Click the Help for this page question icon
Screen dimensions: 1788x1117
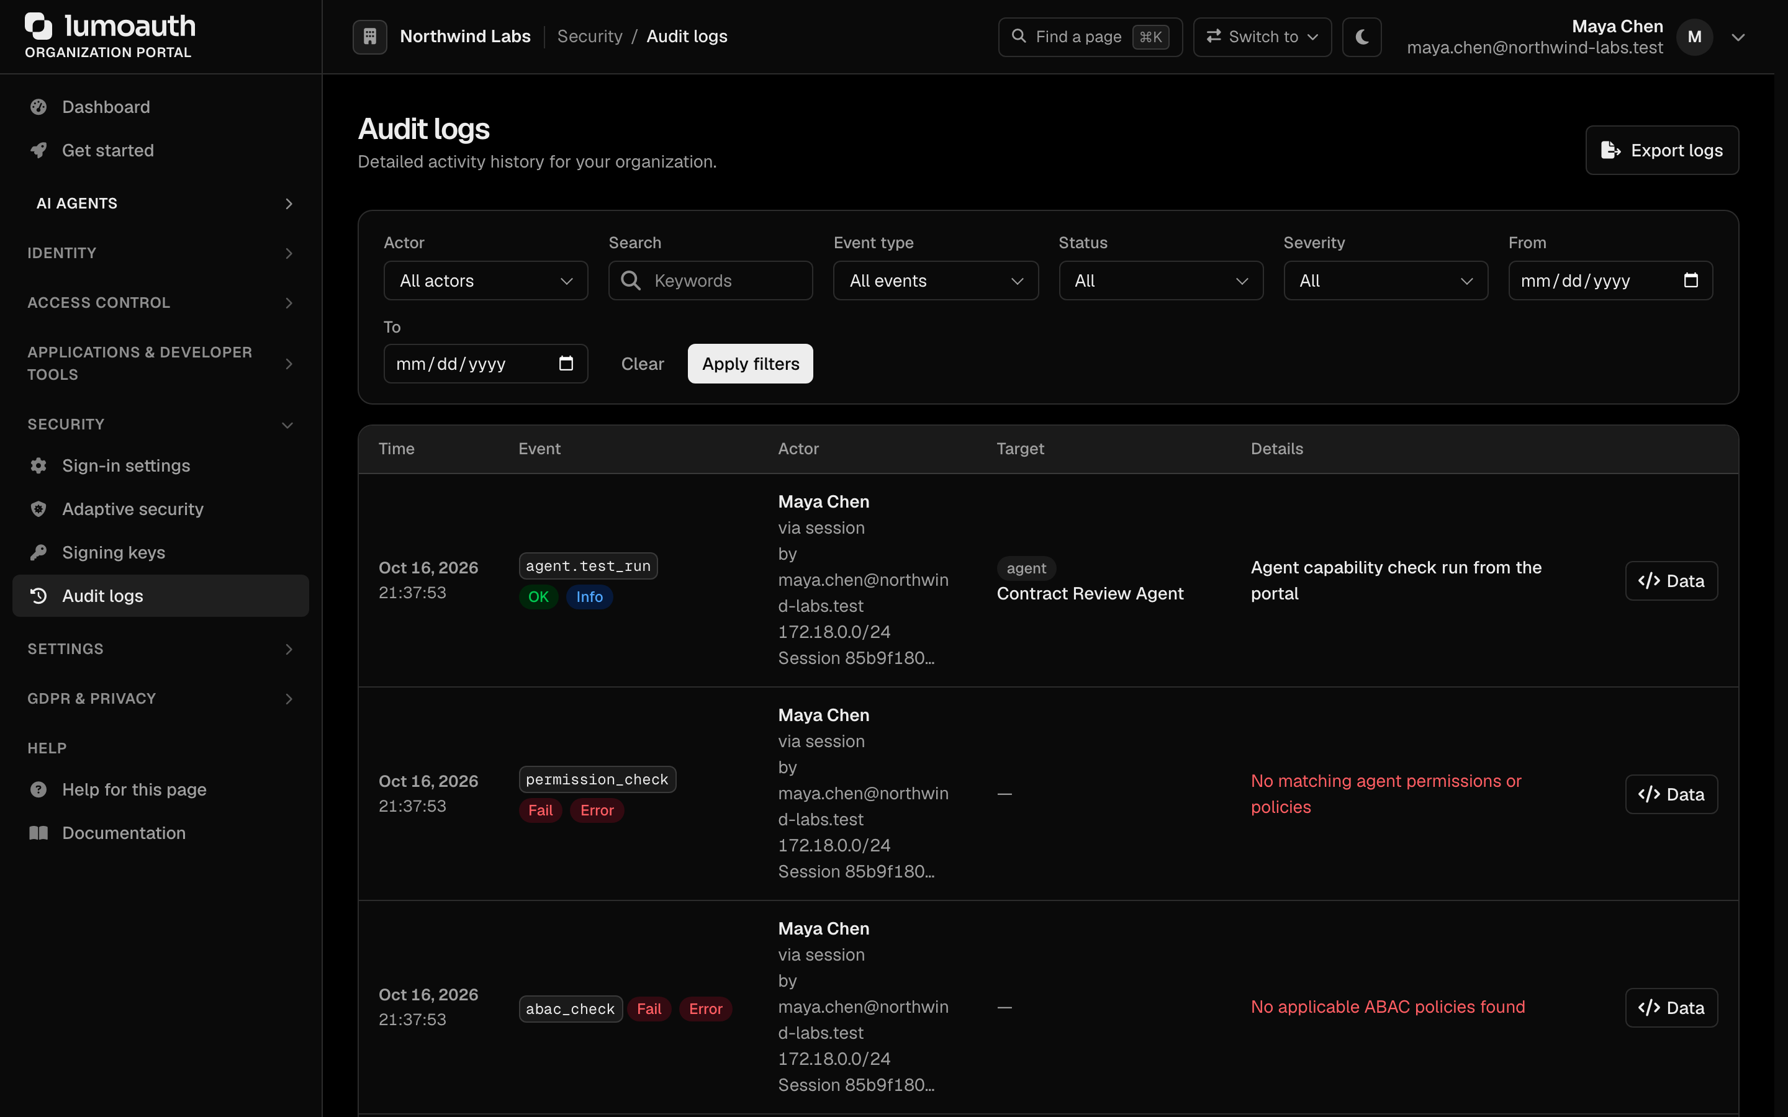38,789
